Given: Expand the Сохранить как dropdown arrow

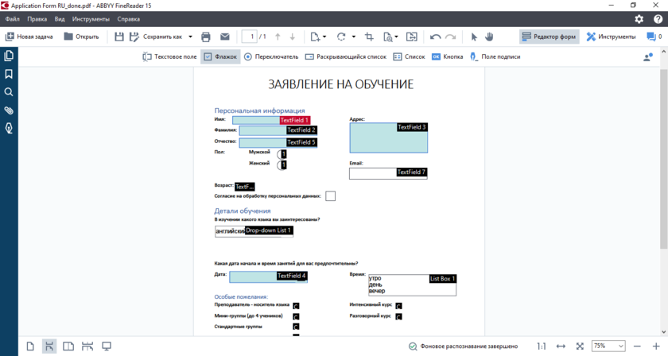Looking at the screenshot, I should [x=190, y=37].
